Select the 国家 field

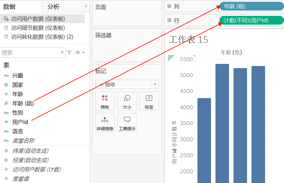click(18, 85)
